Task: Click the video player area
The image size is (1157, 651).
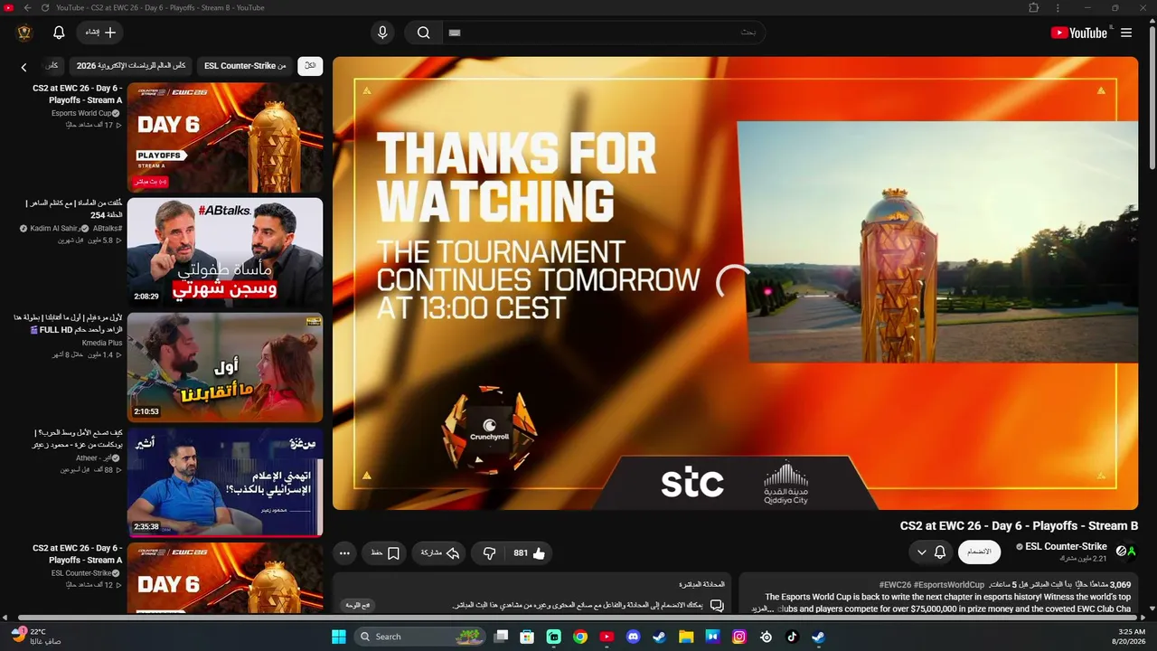Action: click(735, 284)
